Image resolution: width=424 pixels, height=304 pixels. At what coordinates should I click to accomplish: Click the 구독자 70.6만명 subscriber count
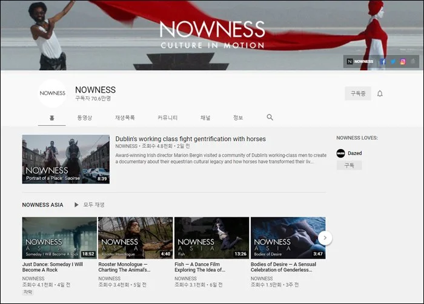click(93, 99)
